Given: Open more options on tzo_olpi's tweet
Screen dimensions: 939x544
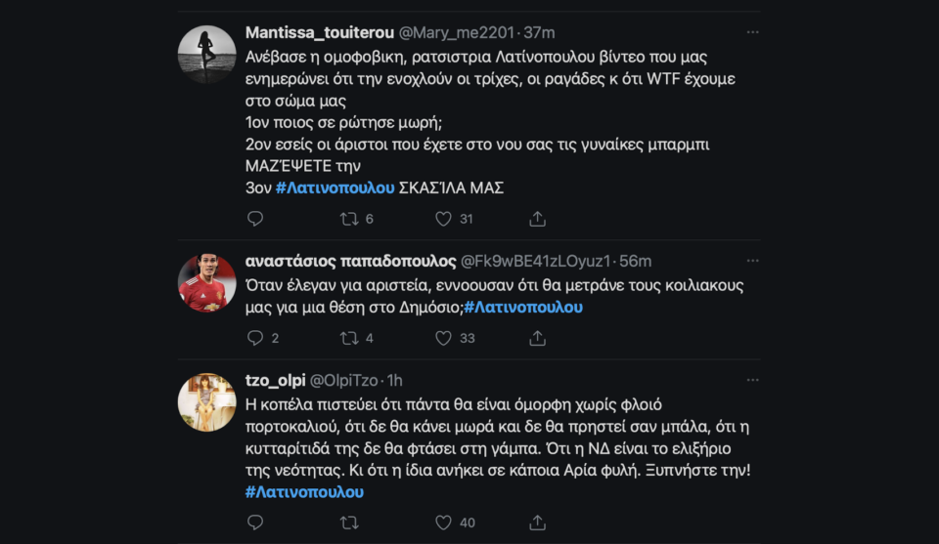Looking at the screenshot, I should [x=752, y=379].
